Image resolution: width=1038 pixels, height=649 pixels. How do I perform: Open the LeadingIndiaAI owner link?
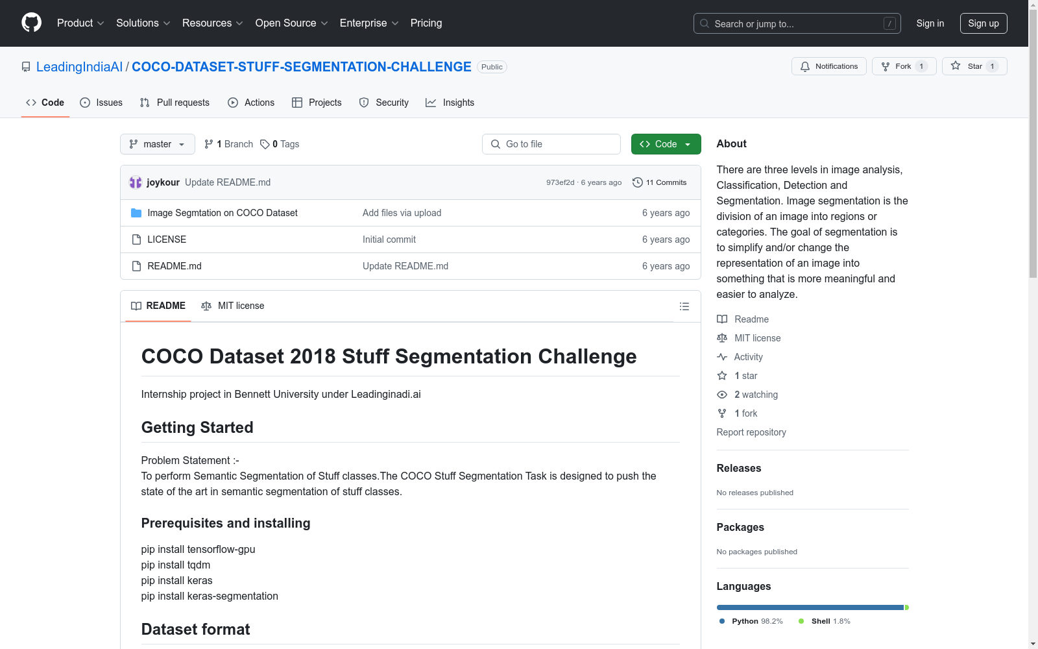pos(79,67)
